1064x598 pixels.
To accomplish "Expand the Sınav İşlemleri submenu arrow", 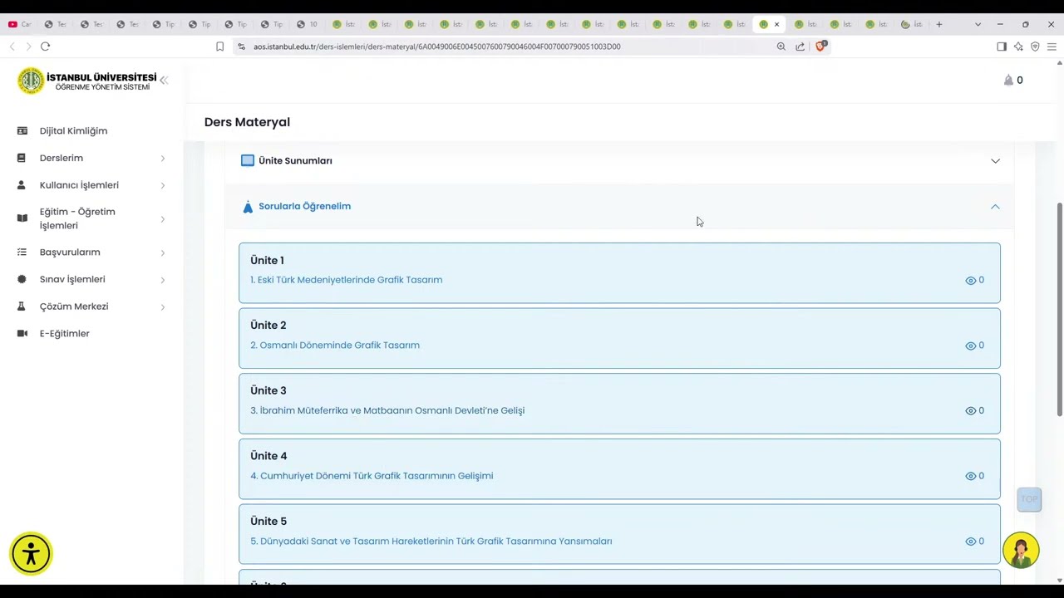I will tap(162, 280).
